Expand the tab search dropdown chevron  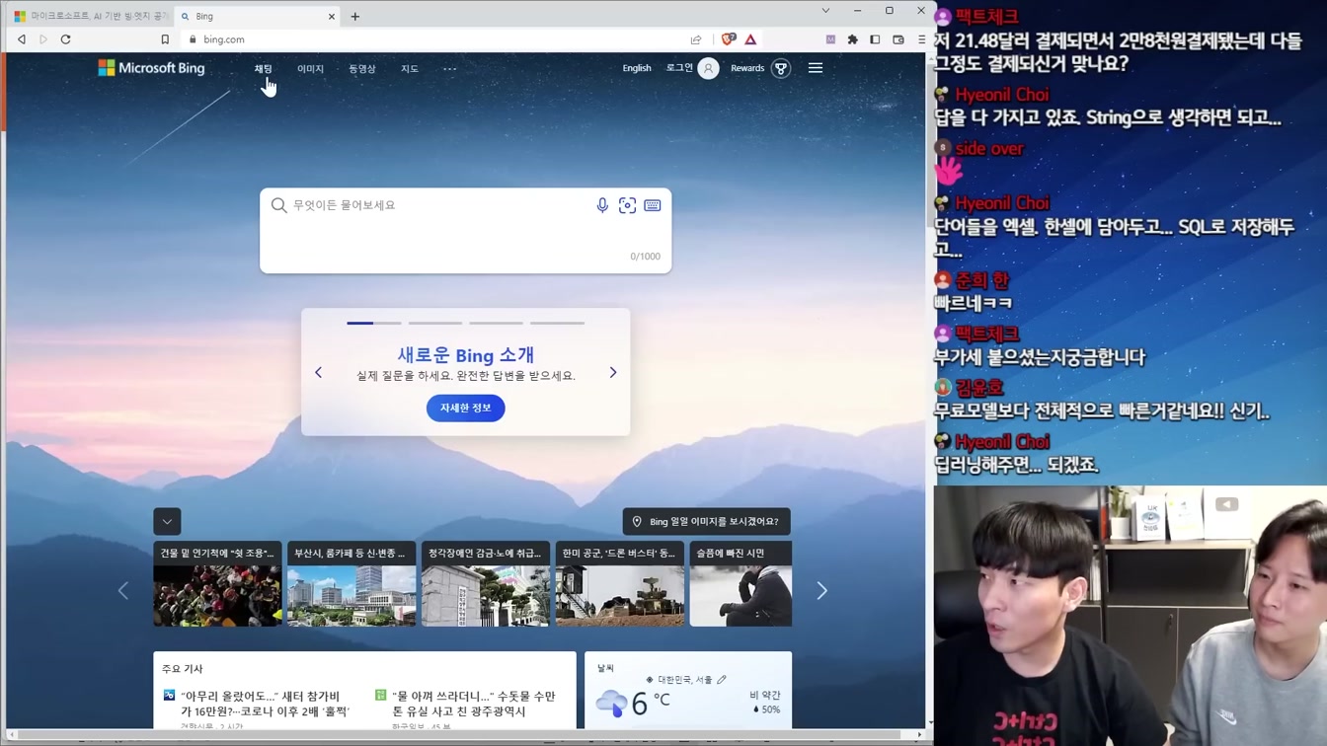pos(825,11)
